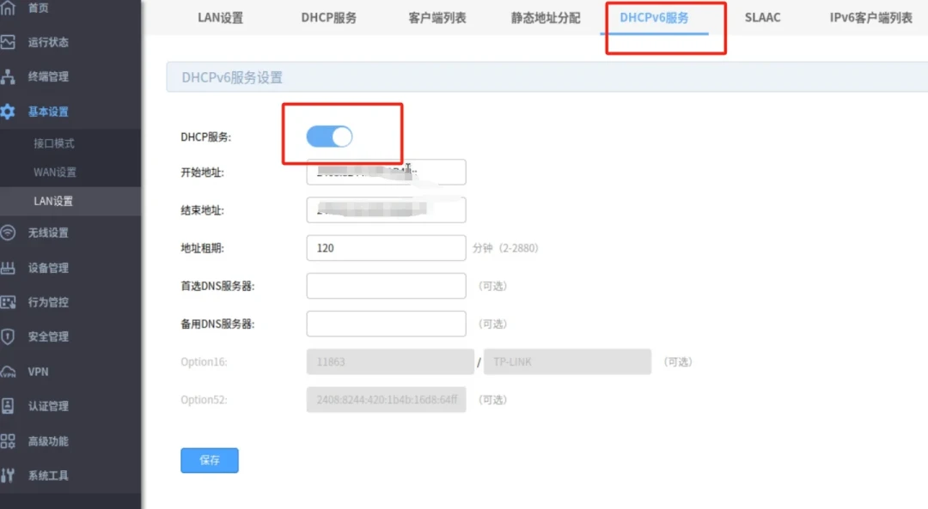Click the Option16 field showing 11863

coord(390,361)
